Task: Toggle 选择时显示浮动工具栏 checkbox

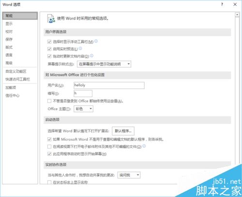Action: click(x=49, y=42)
